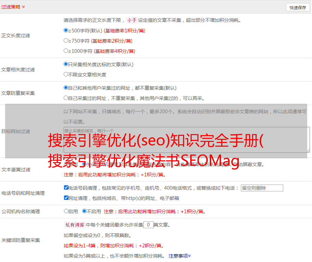Toggle the 网址清理 checkbox
Screen dimensions: 312x262
coord(66,198)
